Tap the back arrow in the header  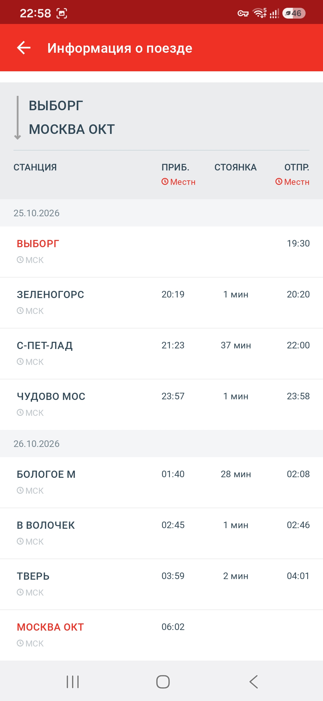[x=24, y=48]
